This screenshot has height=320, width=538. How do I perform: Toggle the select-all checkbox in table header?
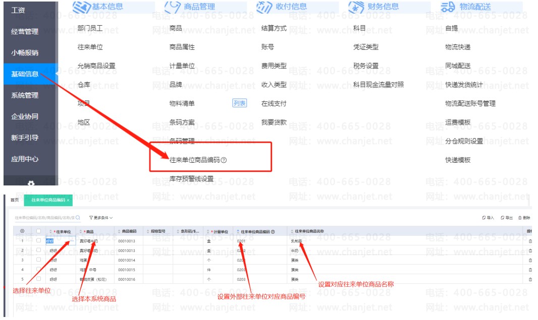38,231
